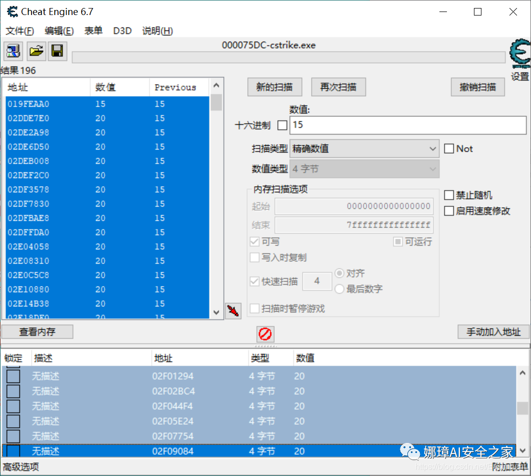The image size is (531, 476).
Task: Open the D3D menu
Action: point(122,31)
